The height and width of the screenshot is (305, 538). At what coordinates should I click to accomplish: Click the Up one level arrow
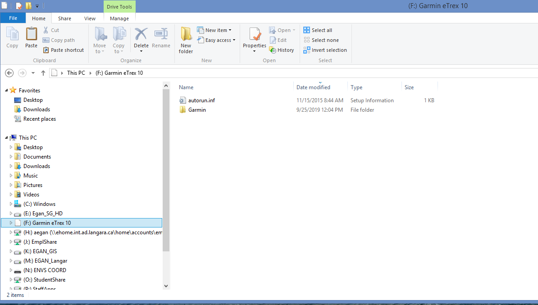pyautogui.click(x=43, y=73)
